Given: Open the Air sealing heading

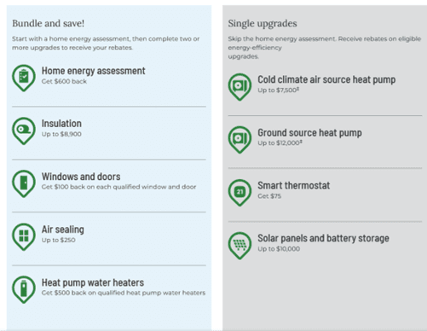Looking at the screenshot, I should [x=63, y=229].
